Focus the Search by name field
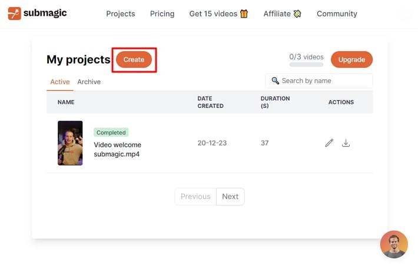This screenshot has width=418, height=265. pyautogui.click(x=319, y=81)
